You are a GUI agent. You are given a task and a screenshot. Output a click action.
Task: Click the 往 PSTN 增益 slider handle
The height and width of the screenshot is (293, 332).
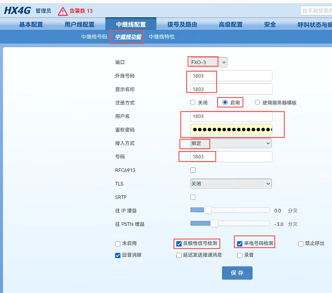(x=214, y=224)
